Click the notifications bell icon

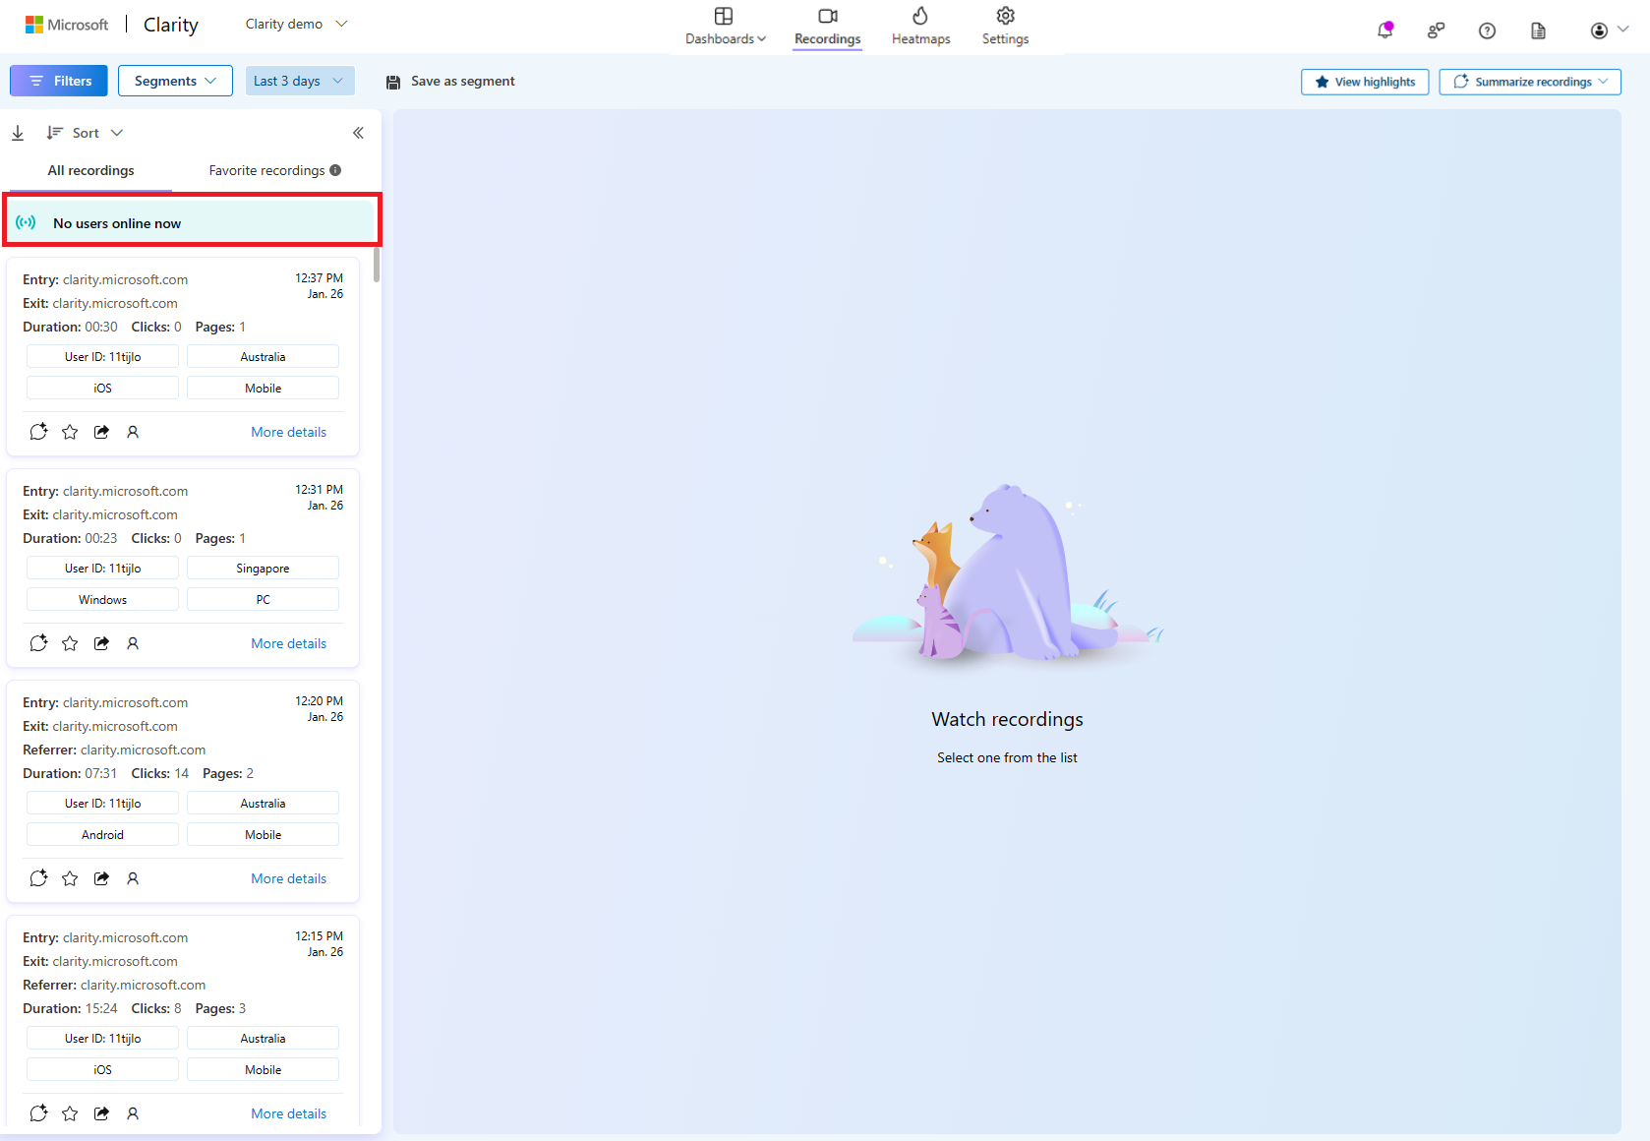(x=1385, y=30)
